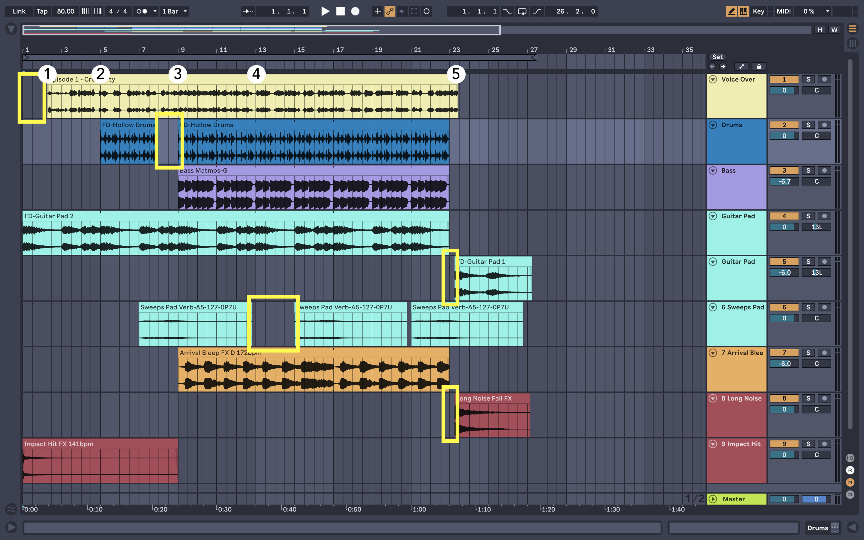864x540 pixels.
Task: Click the Bass track volume value of -6.7
Action: coord(784,181)
